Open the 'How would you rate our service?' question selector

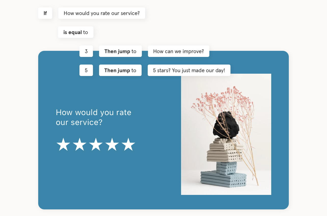click(102, 13)
